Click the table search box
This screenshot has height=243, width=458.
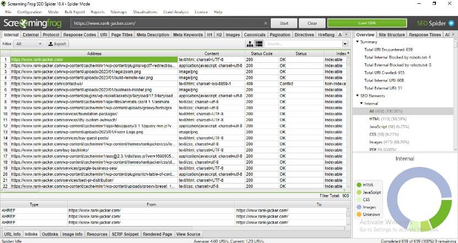click(304, 44)
